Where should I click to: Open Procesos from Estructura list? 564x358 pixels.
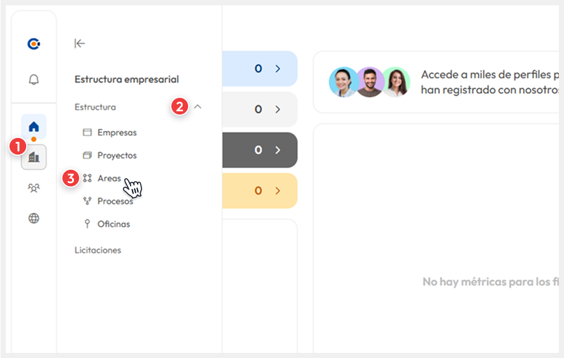[115, 202]
